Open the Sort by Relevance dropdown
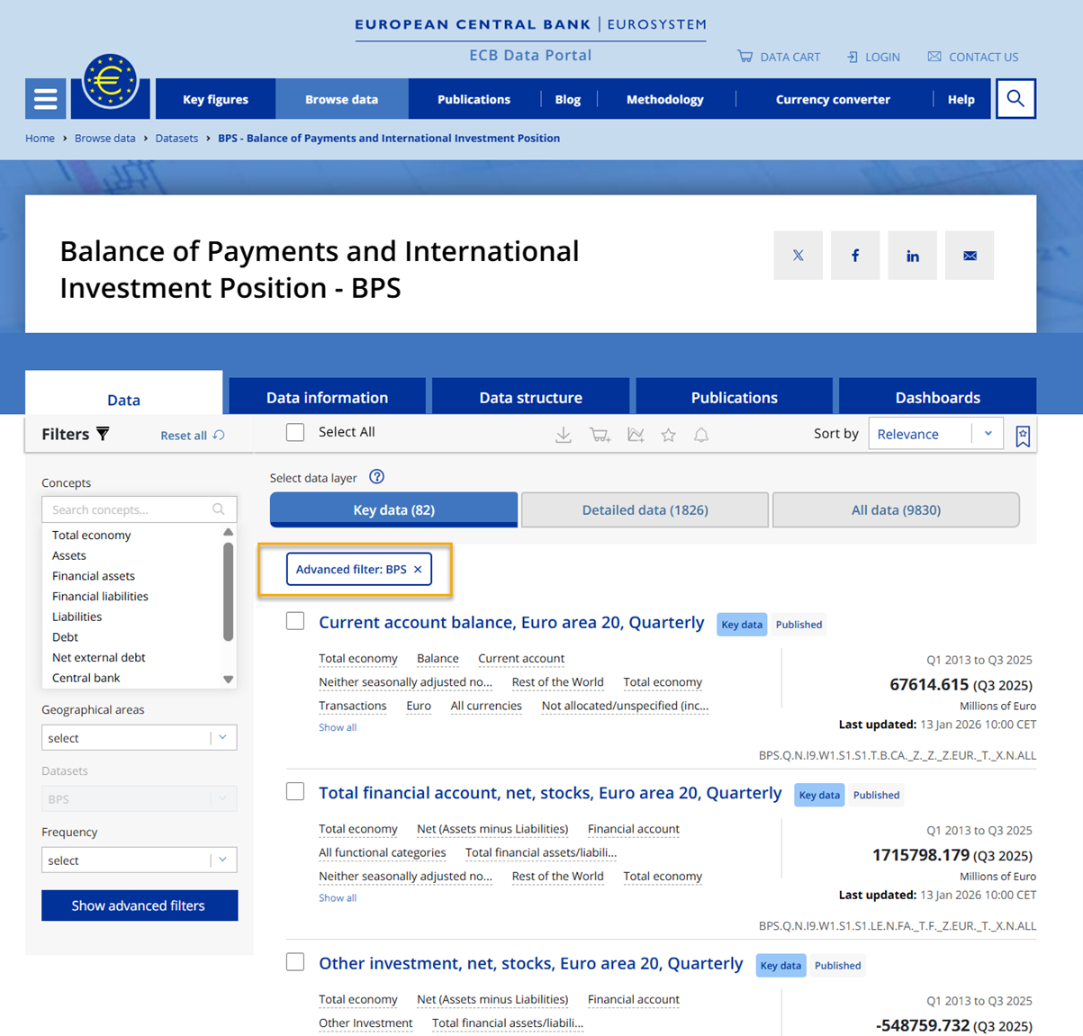The height and width of the screenshot is (1036, 1083). [935, 434]
